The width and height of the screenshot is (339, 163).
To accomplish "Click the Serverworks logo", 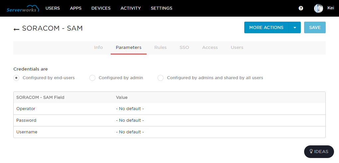I will [x=23, y=9].
